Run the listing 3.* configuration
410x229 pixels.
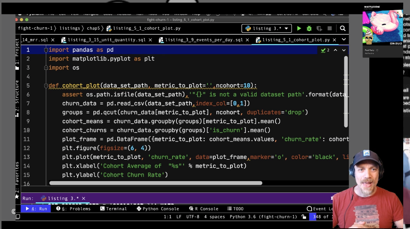click(299, 29)
